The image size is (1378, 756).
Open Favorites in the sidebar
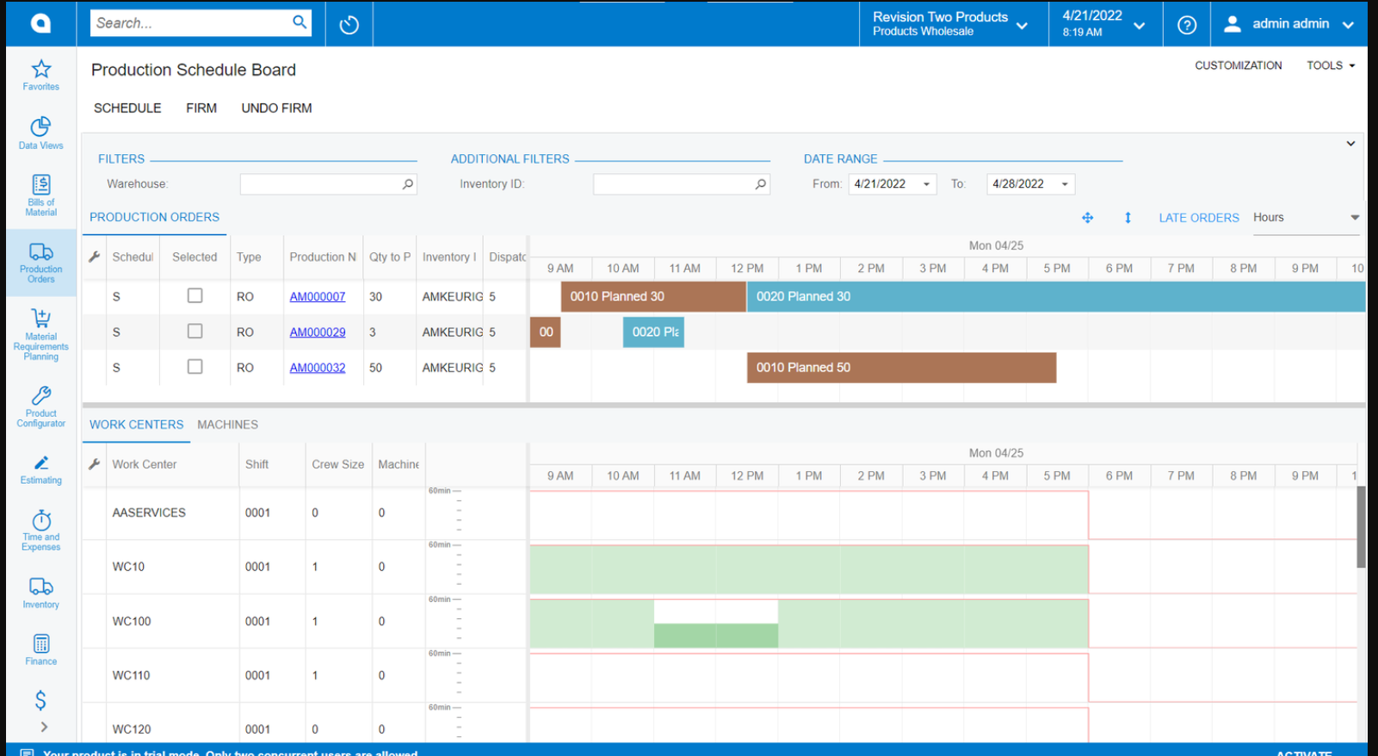pyautogui.click(x=40, y=75)
